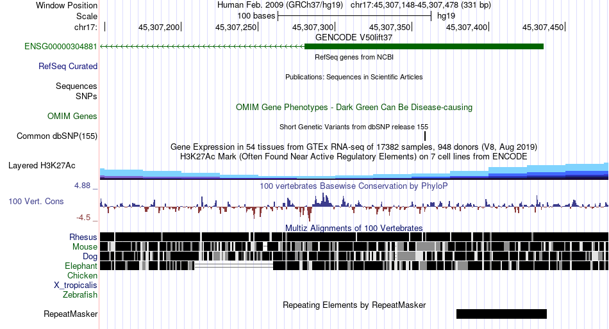Click the Elephant alignment gap double line
This screenshot has width=609, height=329.
[234, 266]
